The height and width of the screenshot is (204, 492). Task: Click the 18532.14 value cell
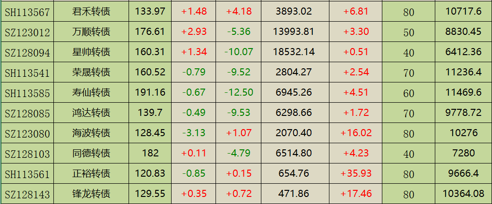[293, 52]
